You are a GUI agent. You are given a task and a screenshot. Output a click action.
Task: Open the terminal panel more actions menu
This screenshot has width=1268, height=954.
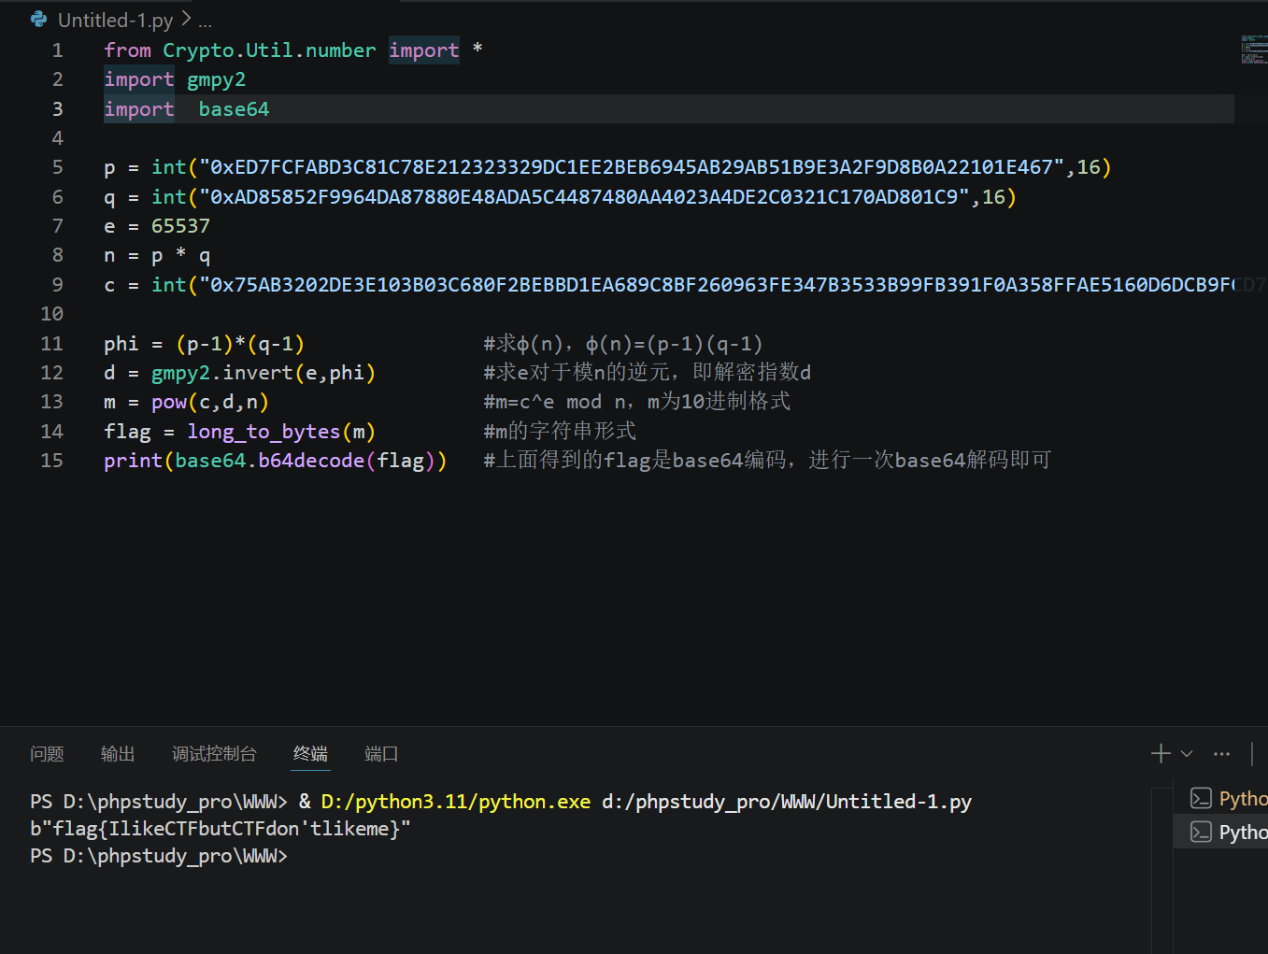click(x=1221, y=753)
